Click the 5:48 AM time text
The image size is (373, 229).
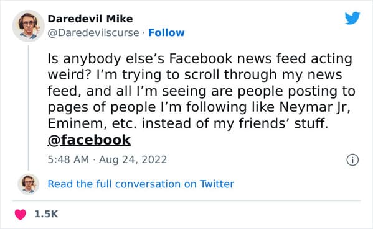click(68, 159)
